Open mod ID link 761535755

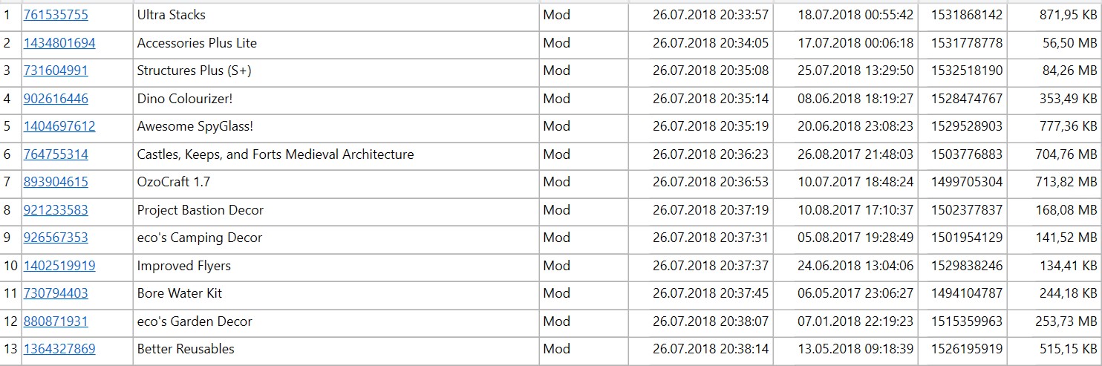click(x=56, y=15)
